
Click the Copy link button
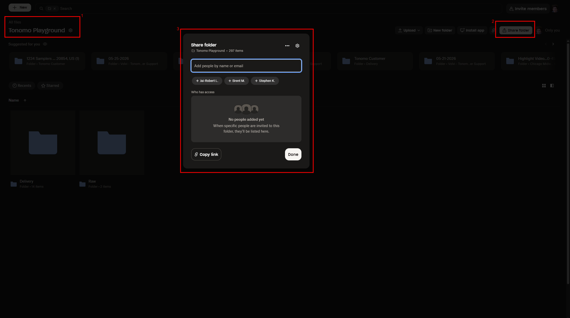(x=206, y=154)
